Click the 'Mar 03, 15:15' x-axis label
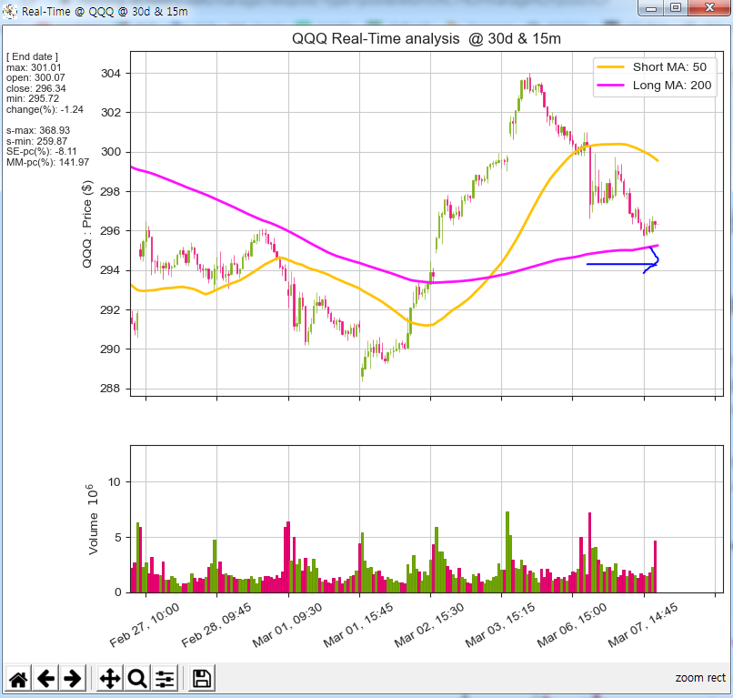Screen dimensions: 733x698 [500, 625]
